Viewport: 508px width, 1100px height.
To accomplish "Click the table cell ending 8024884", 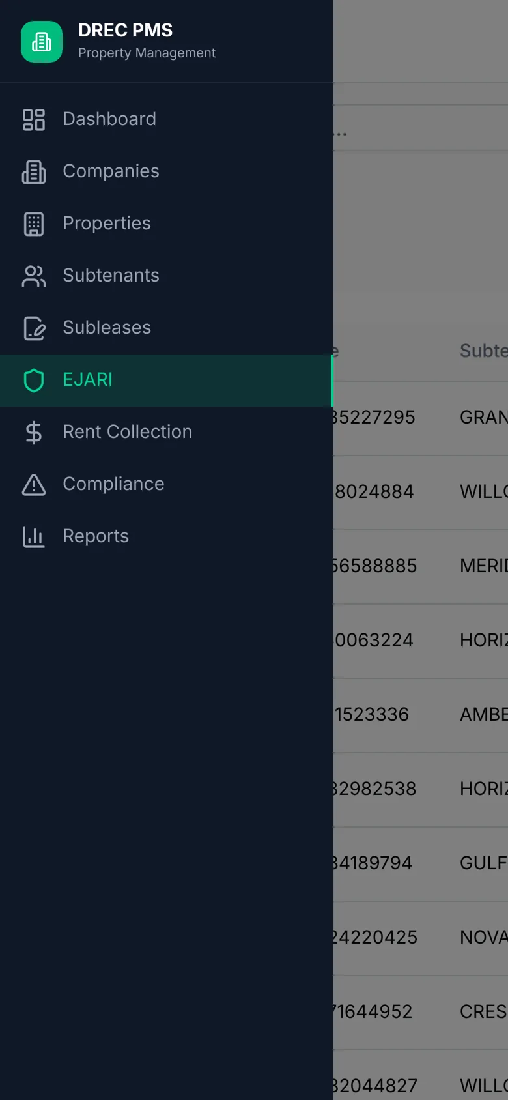I will coord(374,492).
